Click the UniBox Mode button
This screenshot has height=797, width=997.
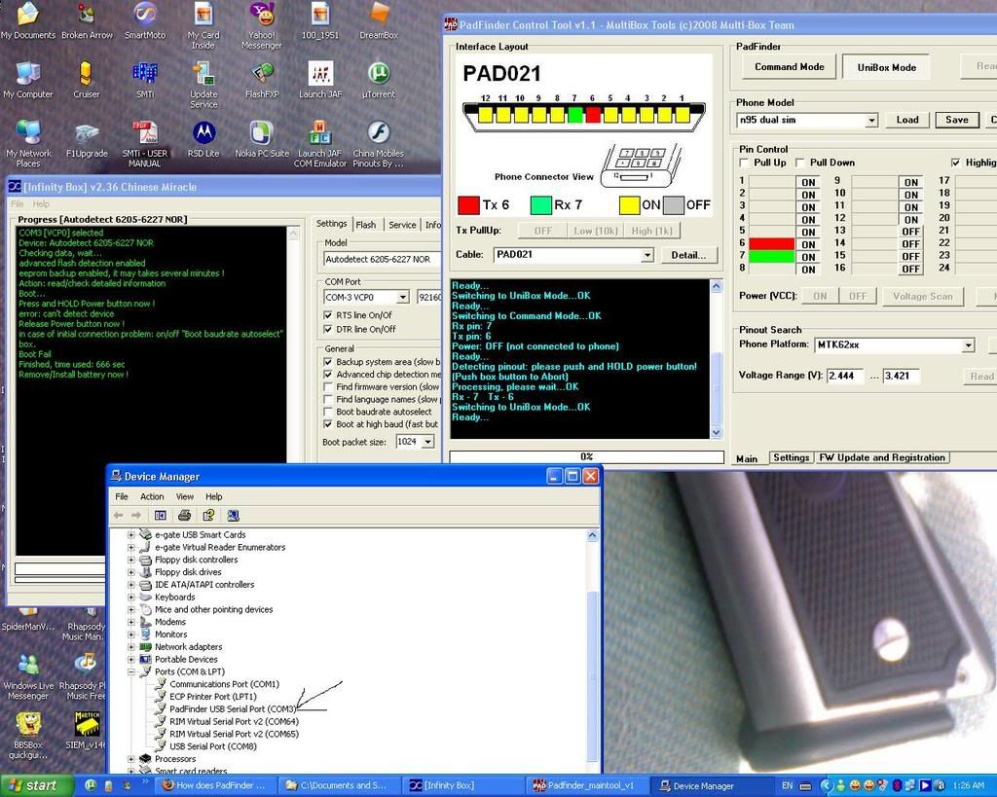tap(886, 67)
